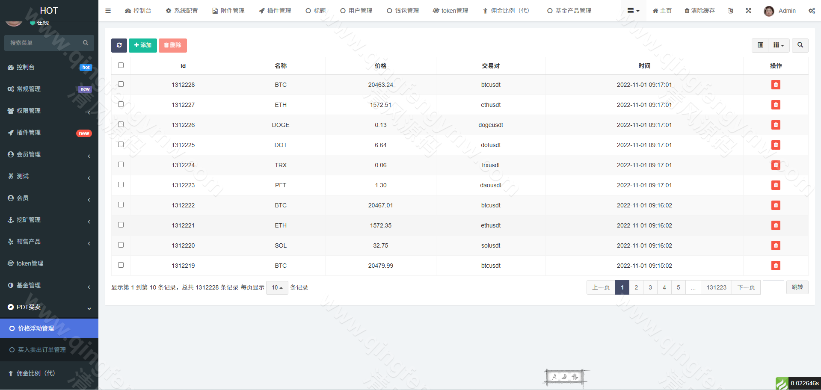Tick the checkbox for row 1312223
Image resolution: width=821 pixels, height=390 pixels.
[121, 185]
